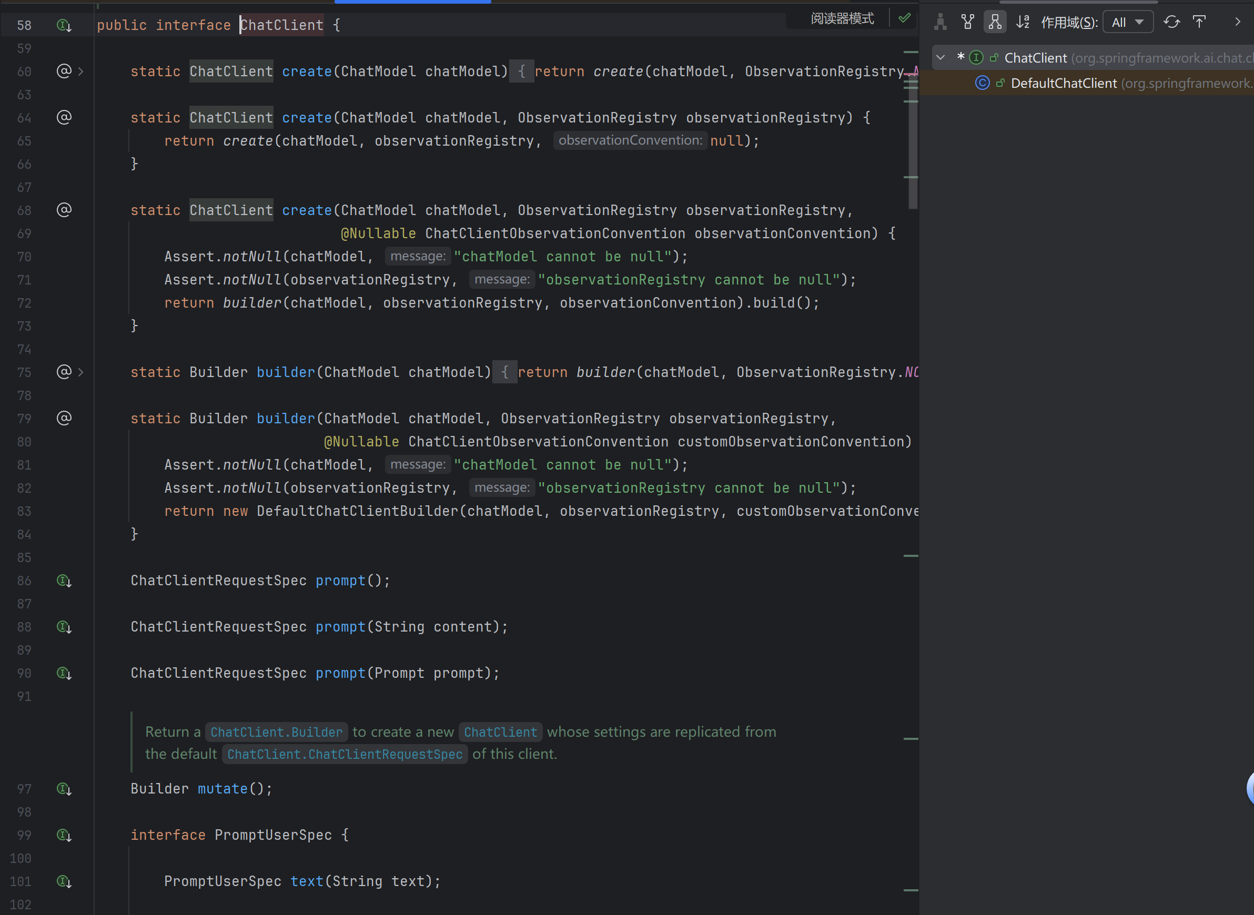Click the interface icon beside ChatClient node
Image resolution: width=1254 pixels, height=915 pixels.
(976, 58)
